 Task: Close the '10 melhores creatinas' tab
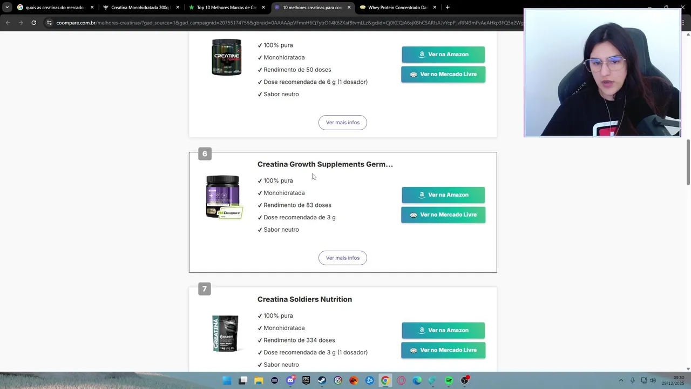click(349, 8)
